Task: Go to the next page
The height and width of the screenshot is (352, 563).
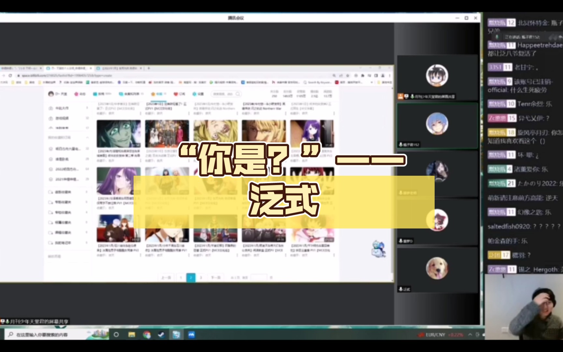Action: click(x=216, y=278)
